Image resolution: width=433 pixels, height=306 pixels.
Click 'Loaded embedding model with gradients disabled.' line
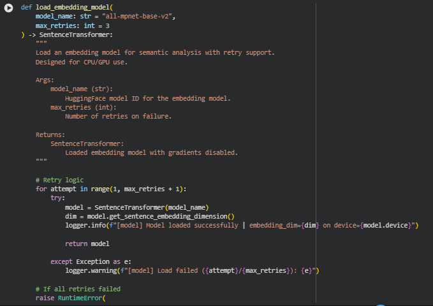click(x=151, y=153)
